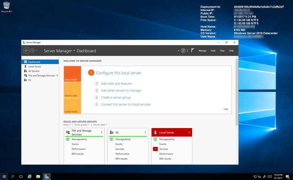Click Dashboard in the header breadcrumb
The width and height of the screenshot is (293, 180).
click(86, 51)
